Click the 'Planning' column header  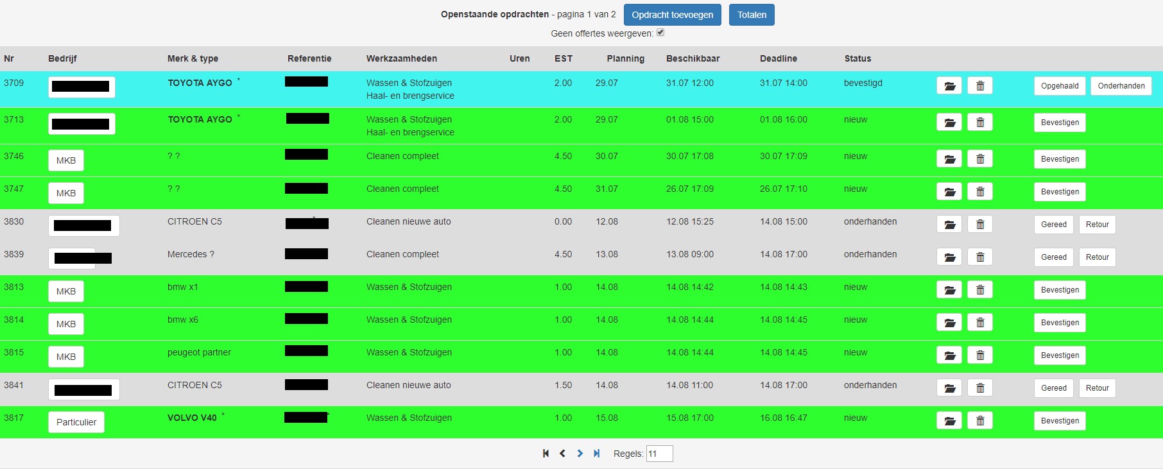625,58
